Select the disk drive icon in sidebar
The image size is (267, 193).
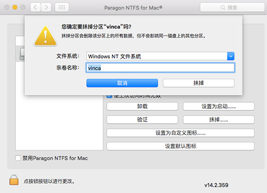[x=22, y=54]
